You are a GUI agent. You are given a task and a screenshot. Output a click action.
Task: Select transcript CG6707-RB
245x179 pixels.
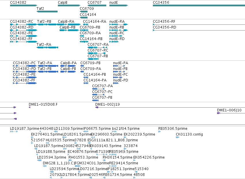(98, 56)
